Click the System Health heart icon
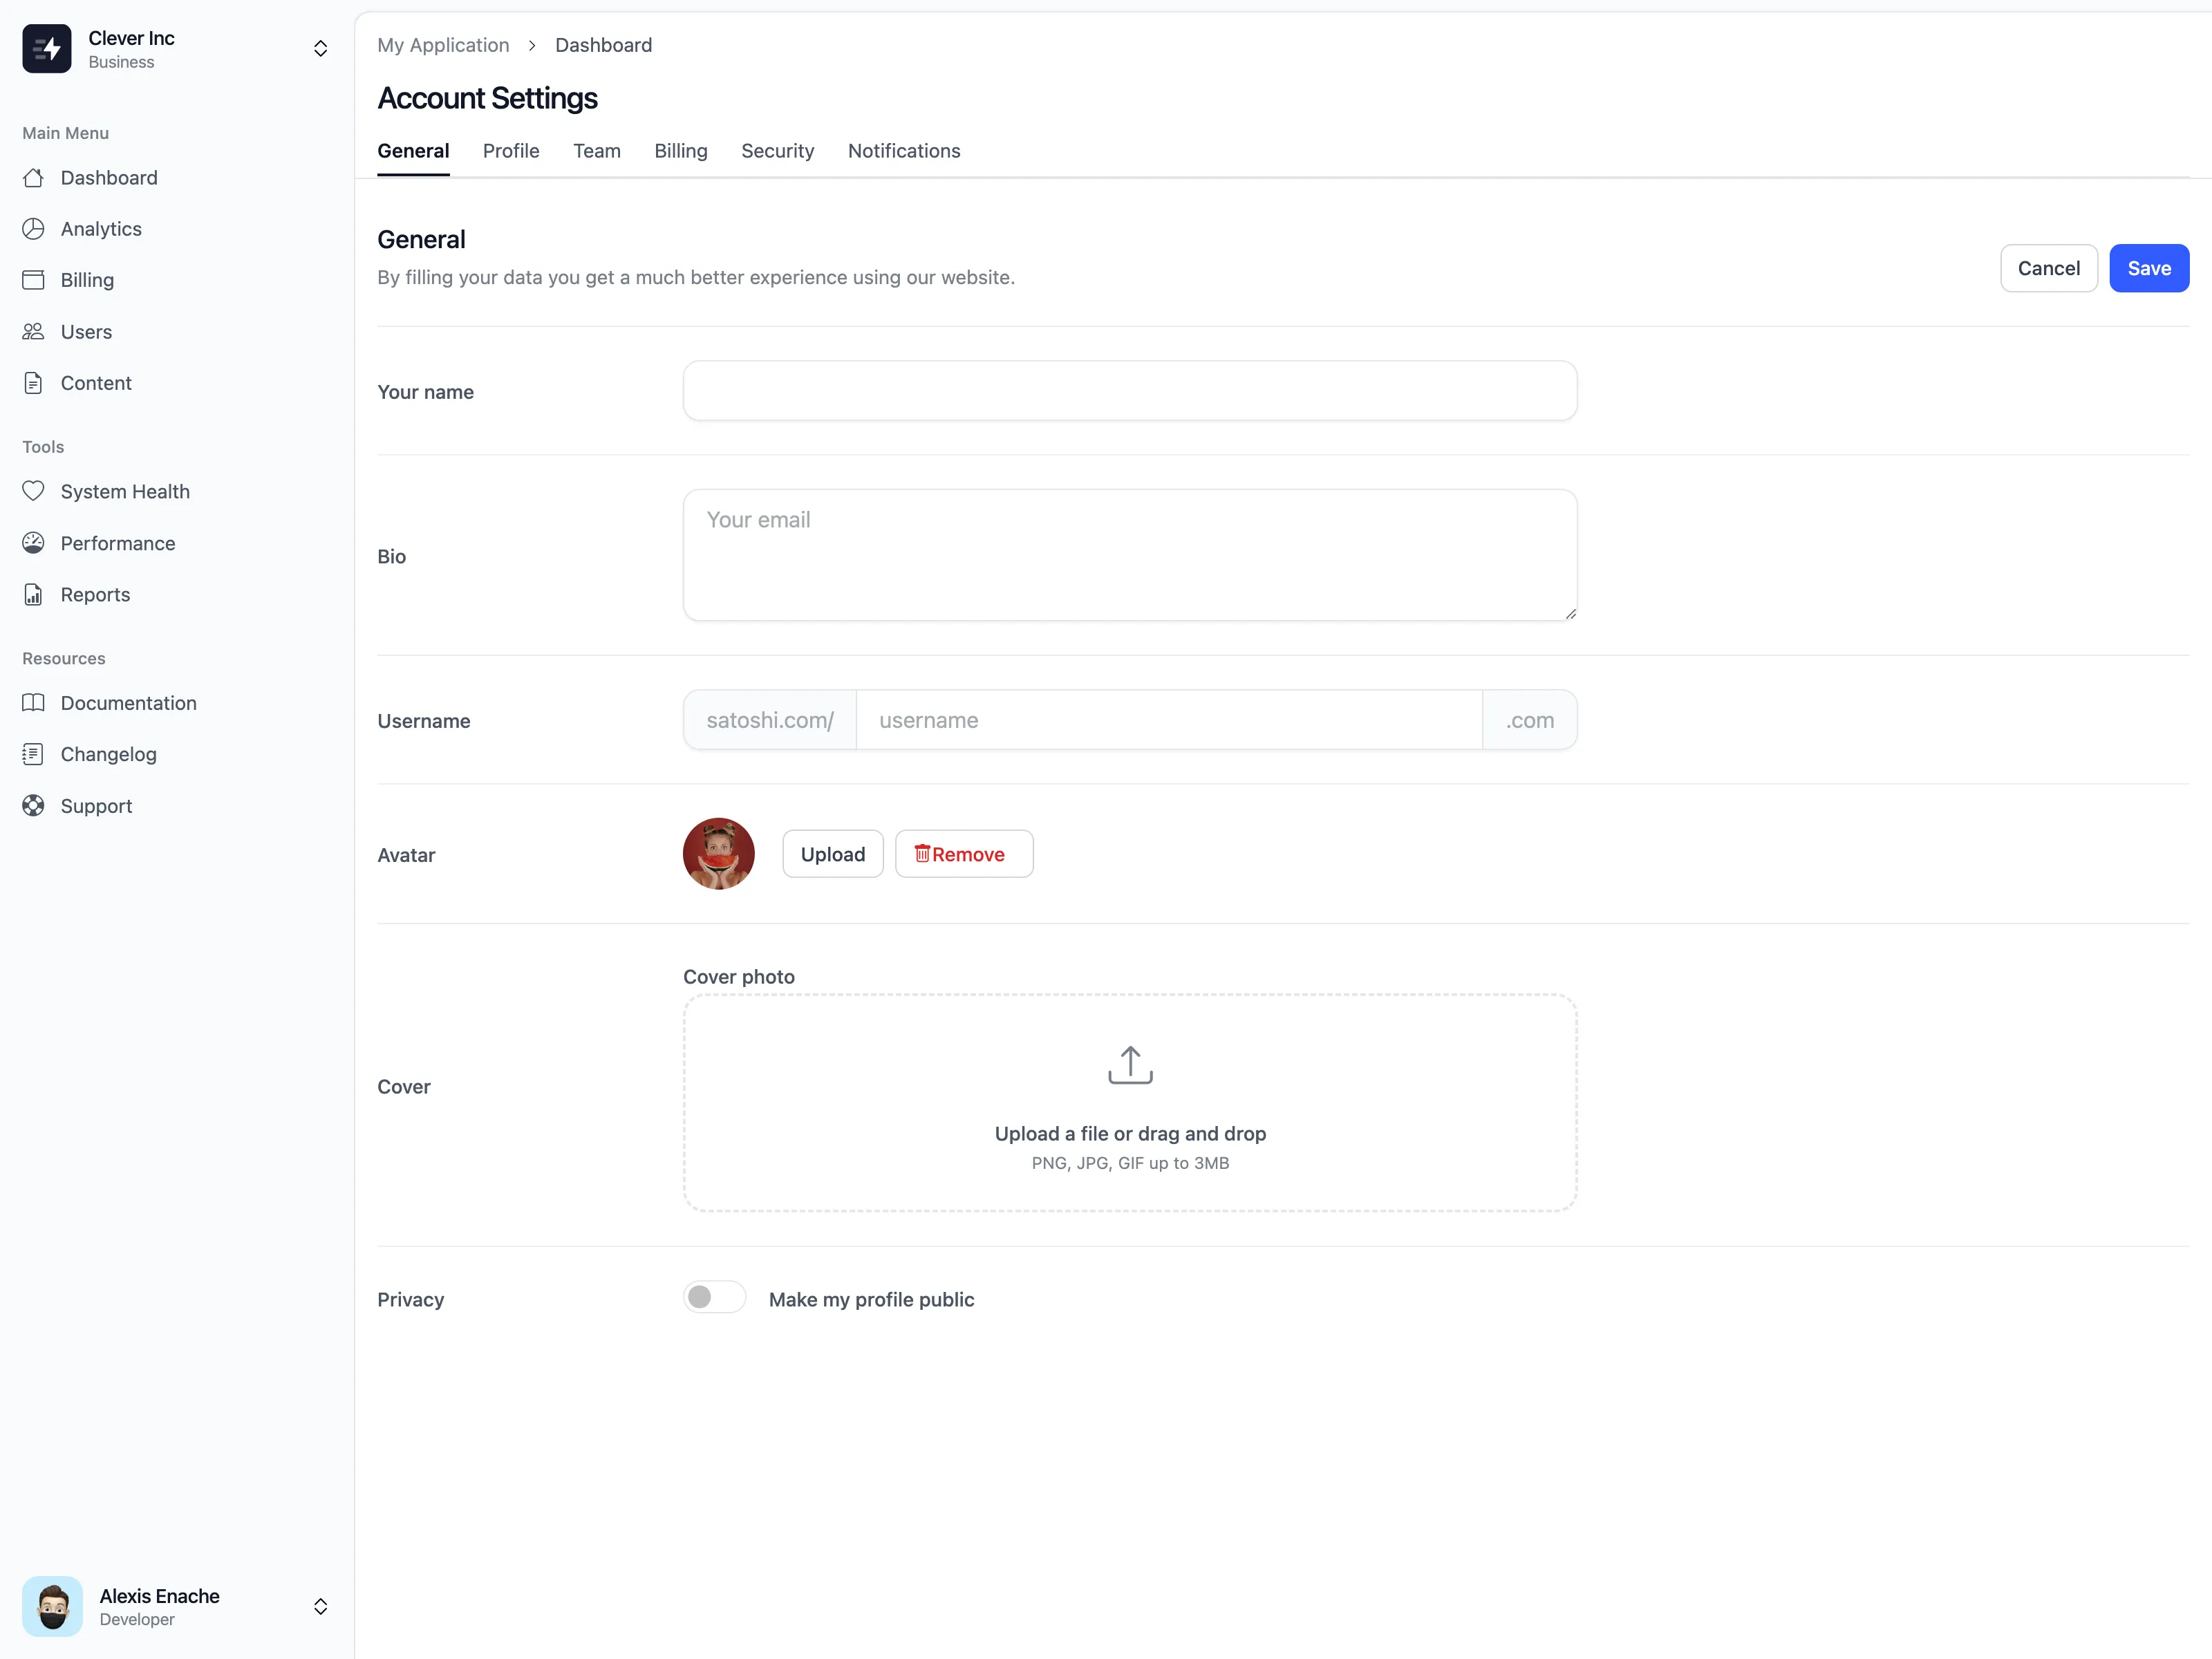 (33, 491)
